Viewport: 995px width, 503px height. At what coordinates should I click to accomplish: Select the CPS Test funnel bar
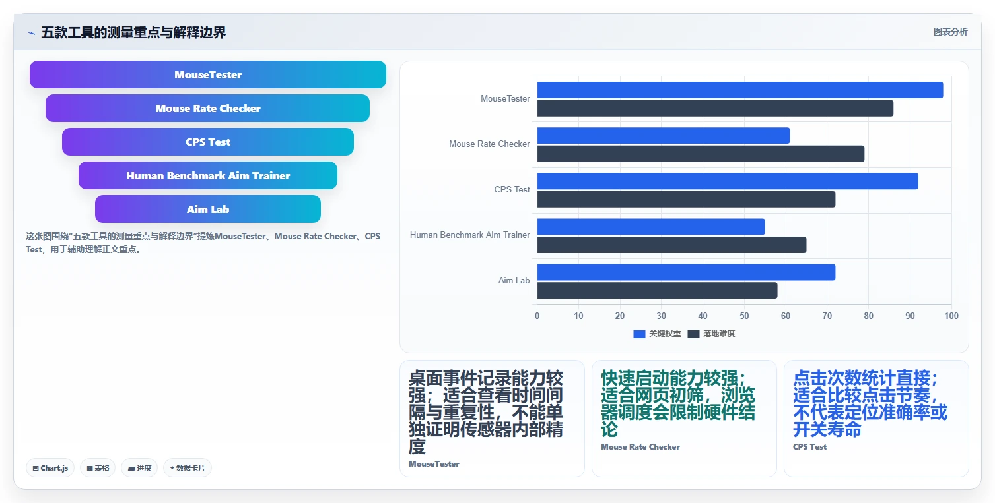[x=208, y=142]
